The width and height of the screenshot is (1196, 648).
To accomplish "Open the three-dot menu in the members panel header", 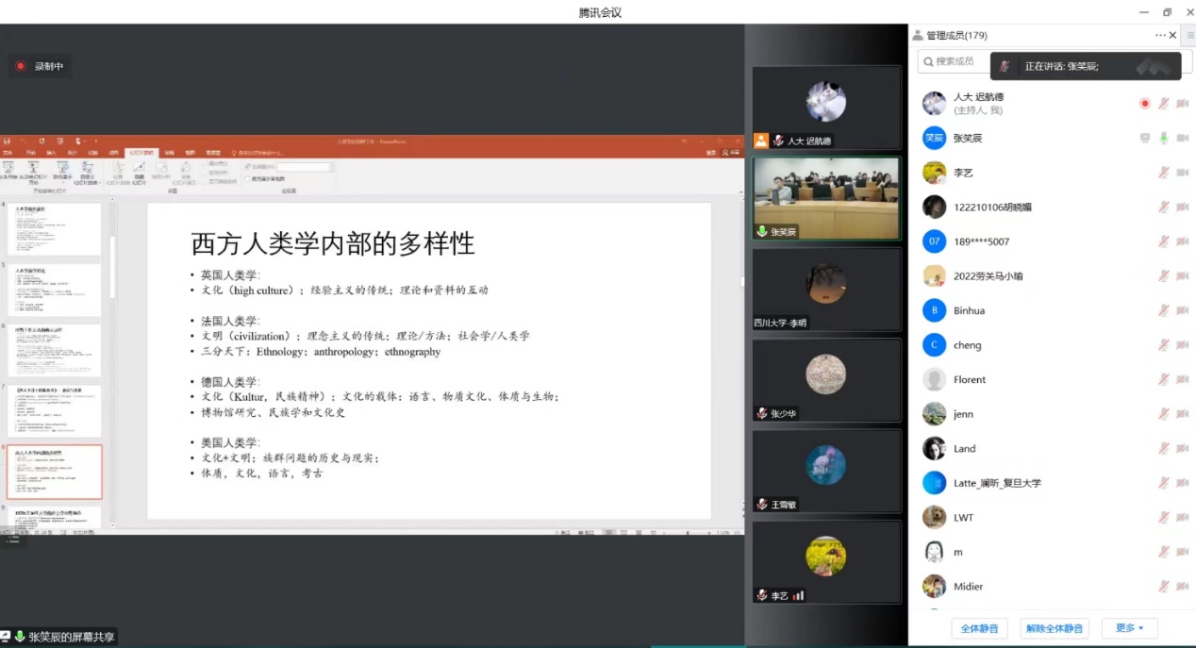I will [x=1160, y=35].
